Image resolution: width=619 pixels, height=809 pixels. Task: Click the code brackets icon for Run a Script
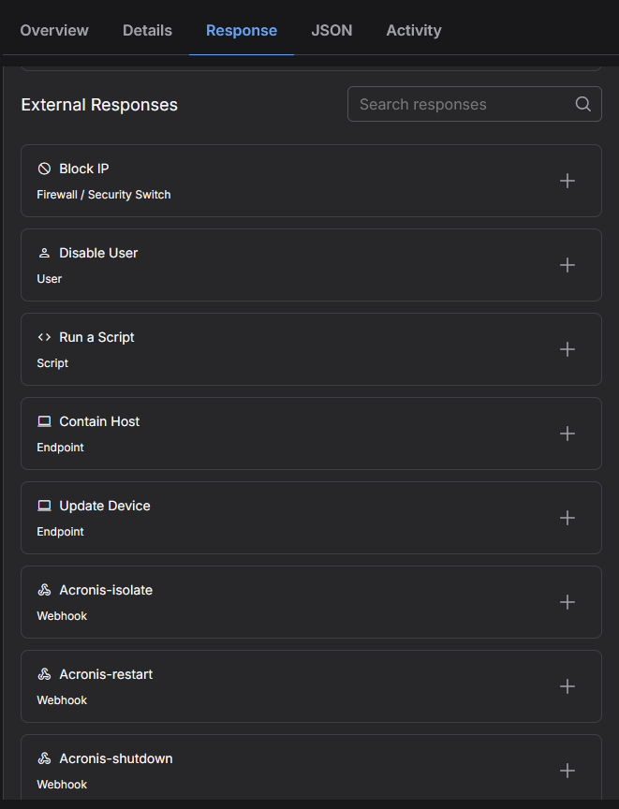point(44,337)
